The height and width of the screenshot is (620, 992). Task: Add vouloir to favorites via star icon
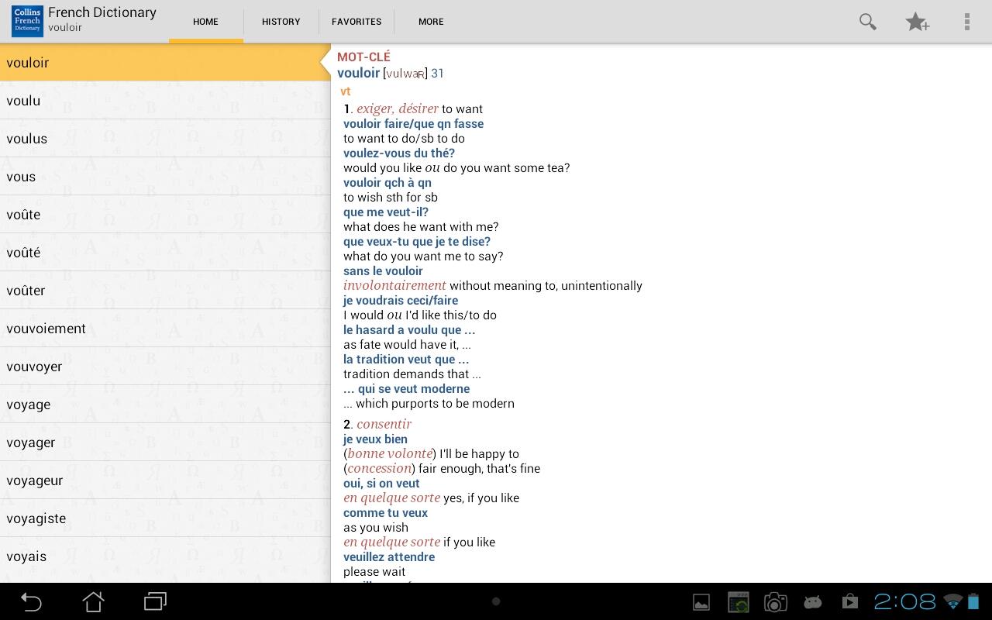click(x=917, y=22)
